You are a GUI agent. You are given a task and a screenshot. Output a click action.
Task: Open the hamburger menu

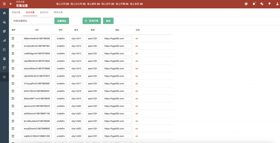click(4, 4)
